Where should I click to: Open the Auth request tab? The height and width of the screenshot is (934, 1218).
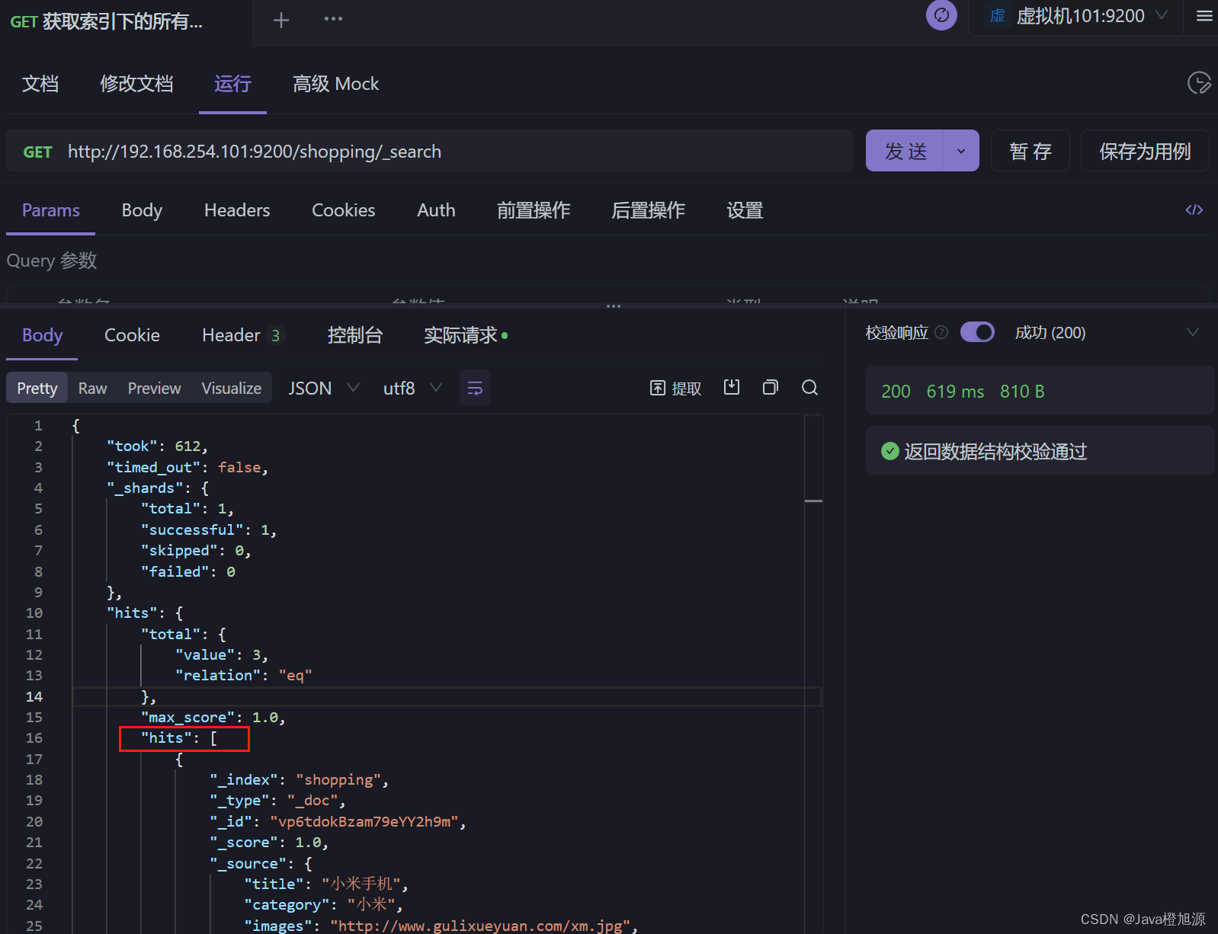coord(436,210)
